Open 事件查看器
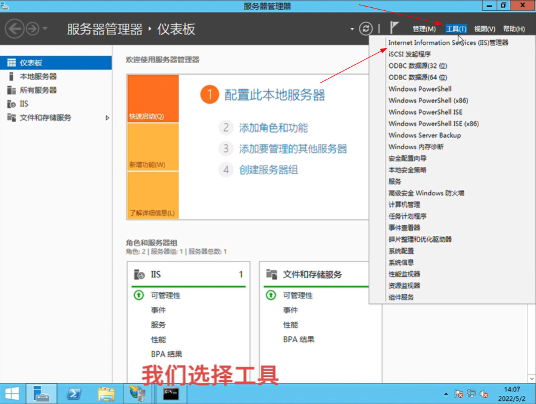This screenshot has height=404, width=536. pos(404,228)
